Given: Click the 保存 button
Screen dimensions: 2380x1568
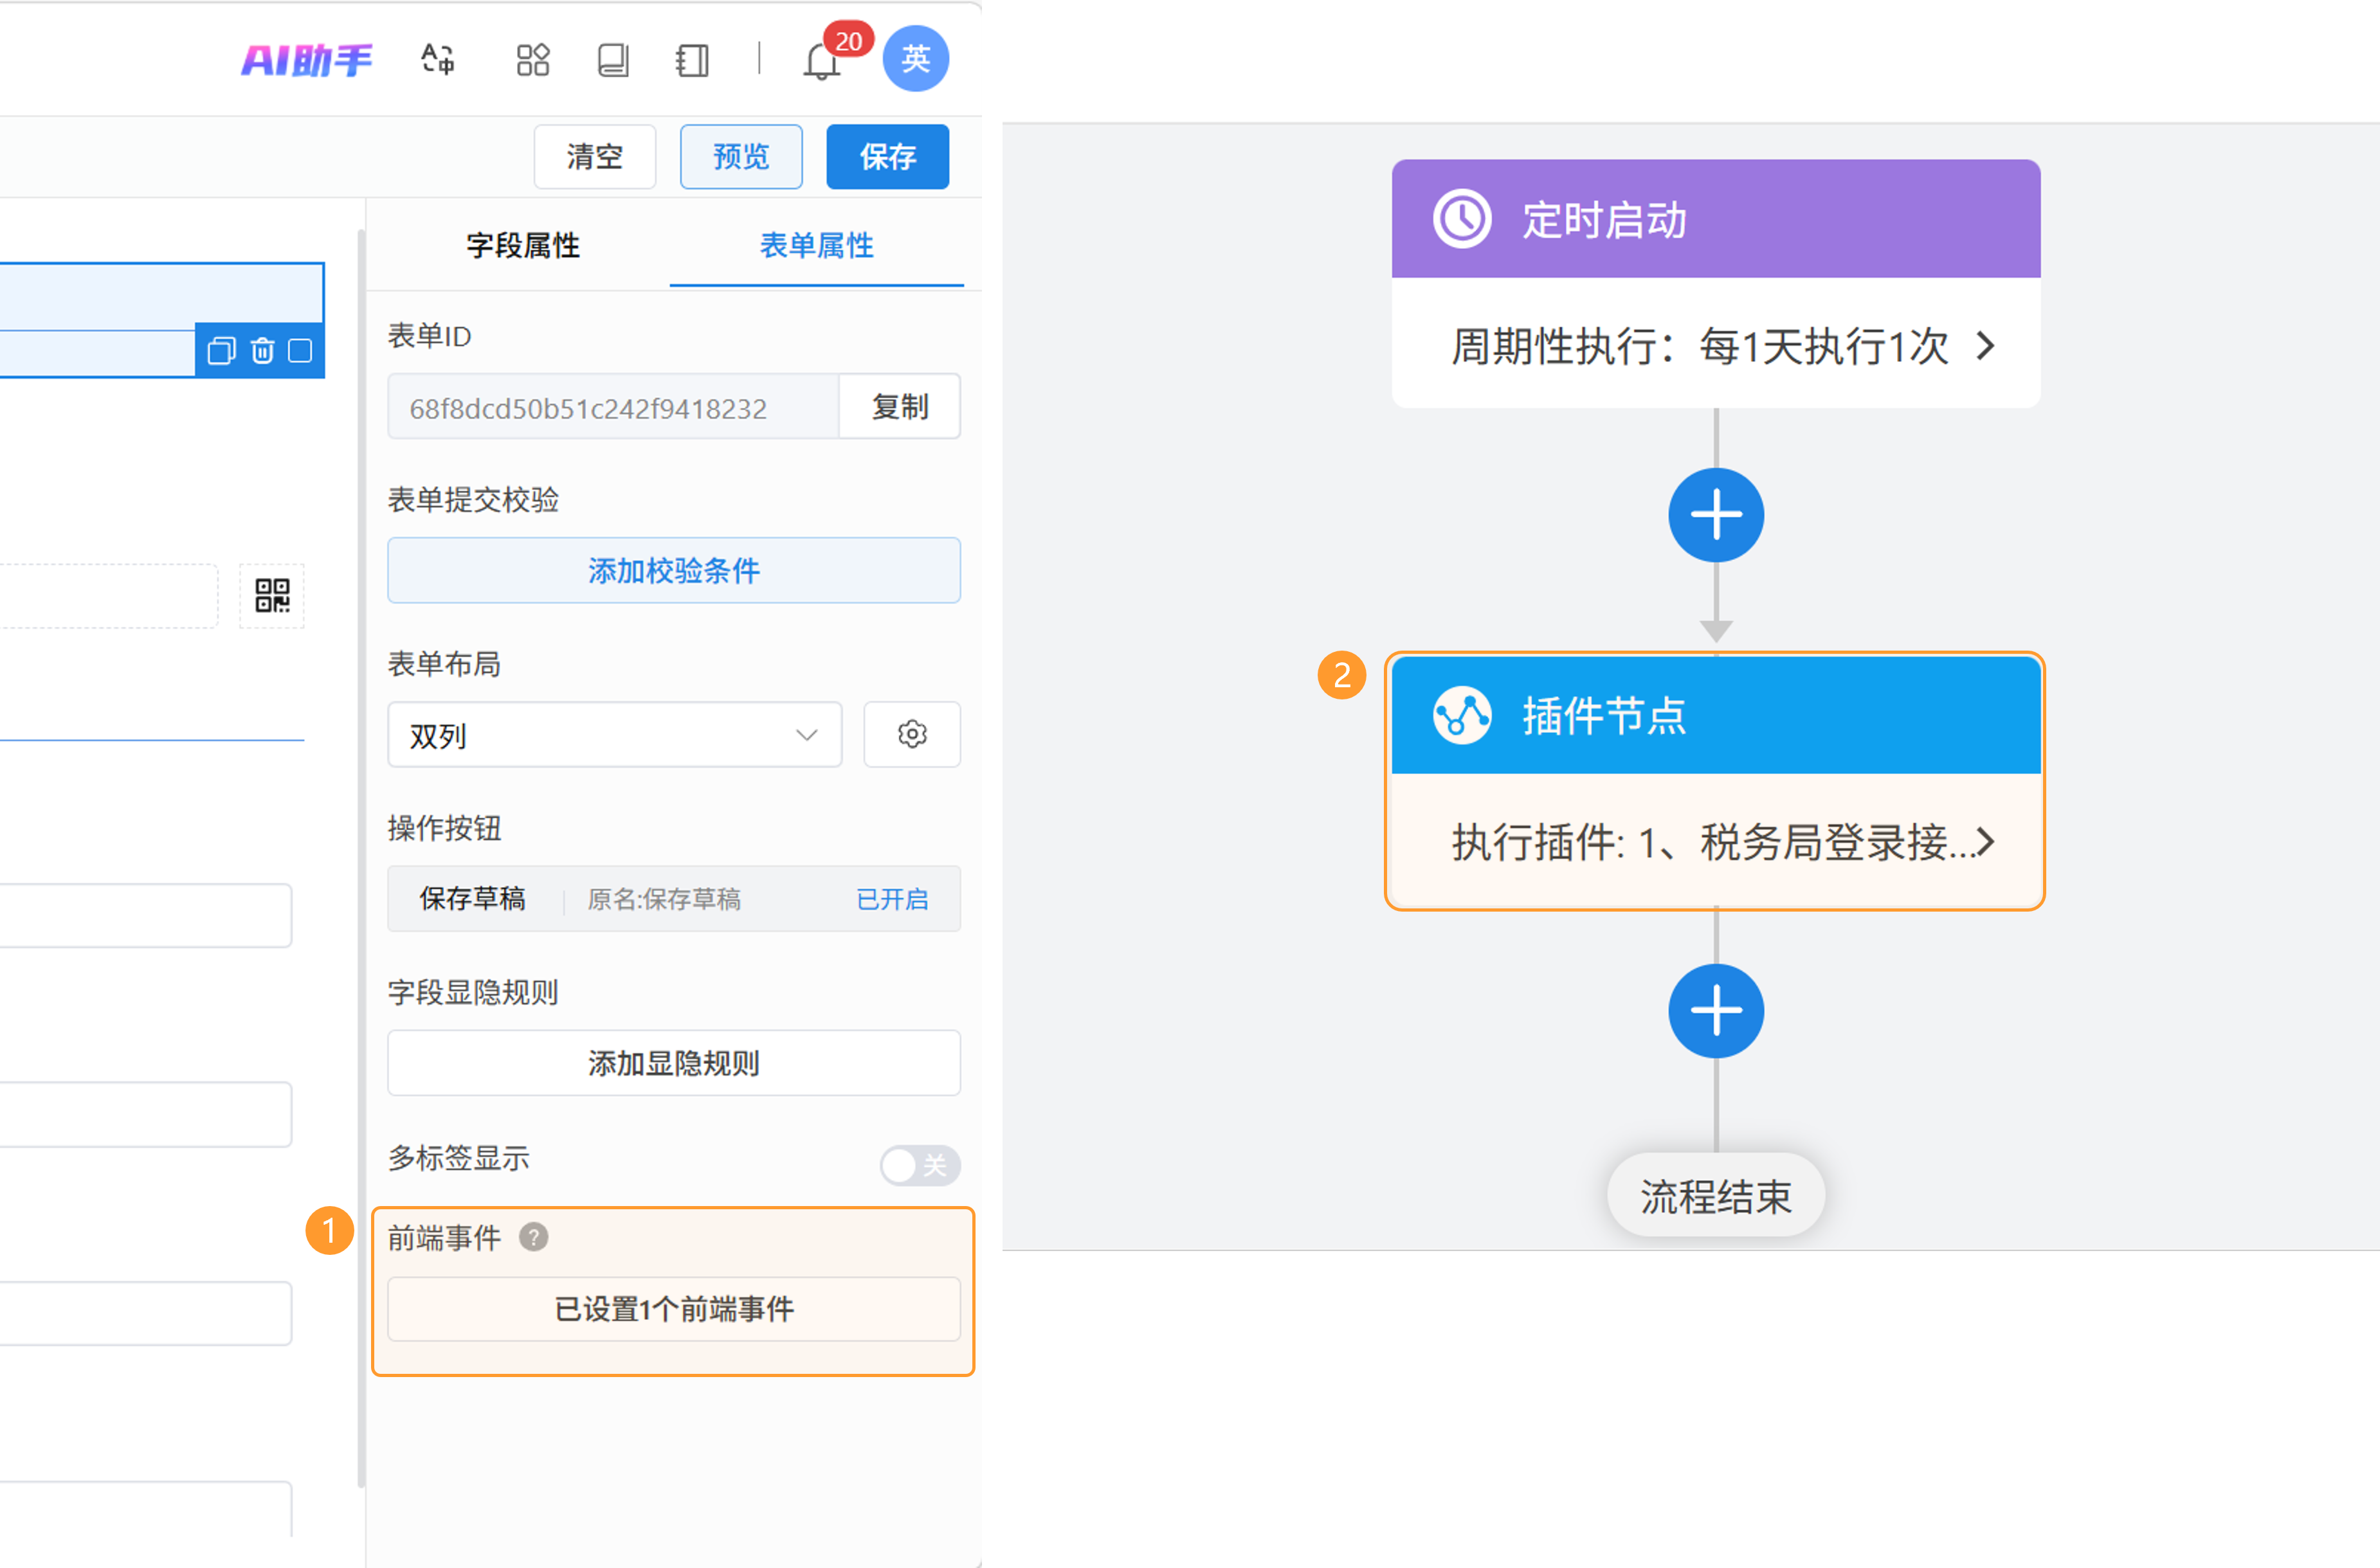Looking at the screenshot, I should tap(887, 157).
